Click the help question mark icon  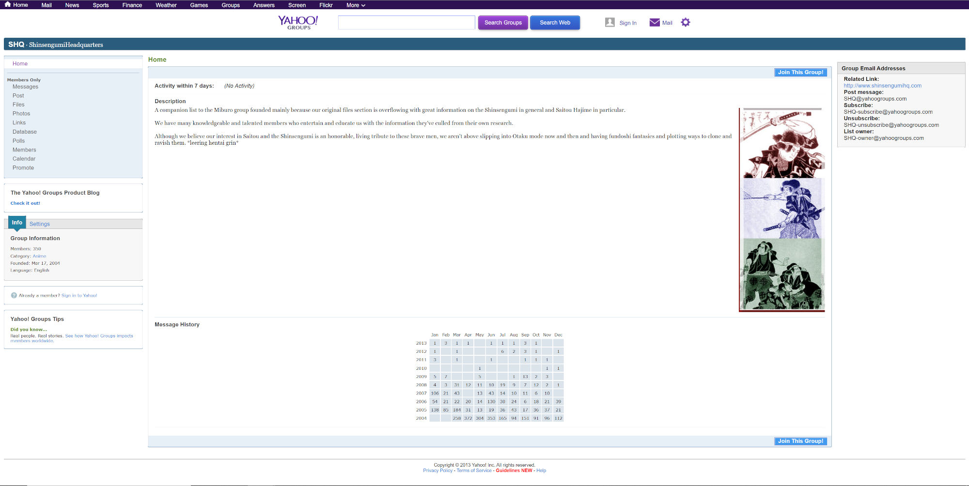pyautogui.click(x=14, y=295)
